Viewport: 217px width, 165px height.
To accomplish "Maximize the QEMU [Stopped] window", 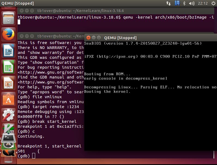I will click(99, 37).
